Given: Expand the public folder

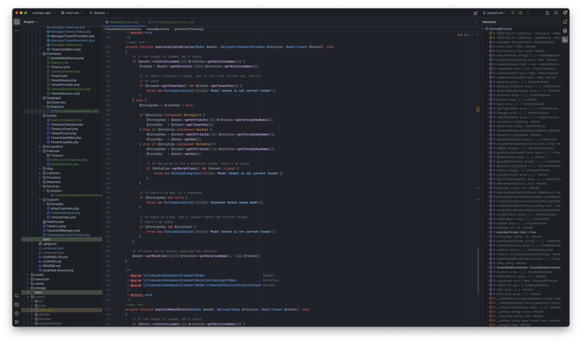Looking at the screenshot, I should pyautogui.click(x=28, y=275).
